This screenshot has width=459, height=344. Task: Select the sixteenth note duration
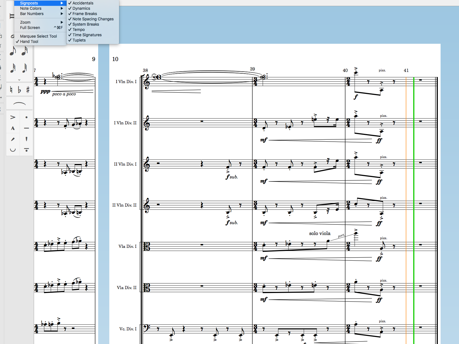(25, 51)
